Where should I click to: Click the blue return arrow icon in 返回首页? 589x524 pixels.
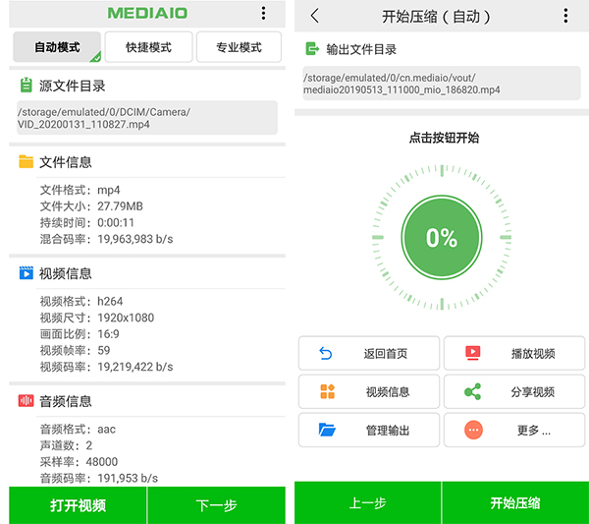pos(325,353)
